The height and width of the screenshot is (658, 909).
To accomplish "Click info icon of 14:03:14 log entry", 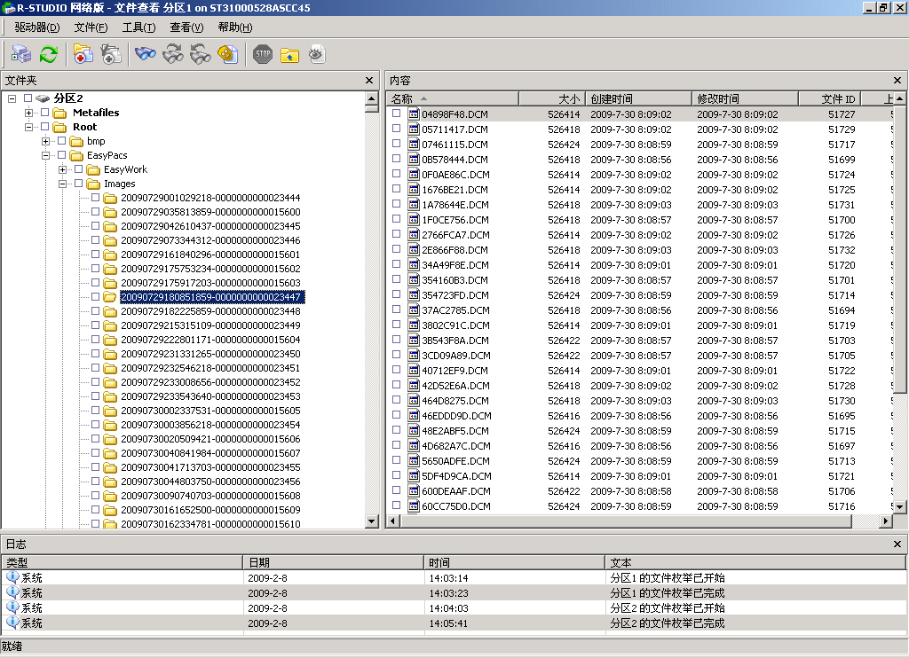I will click(12, 577).
